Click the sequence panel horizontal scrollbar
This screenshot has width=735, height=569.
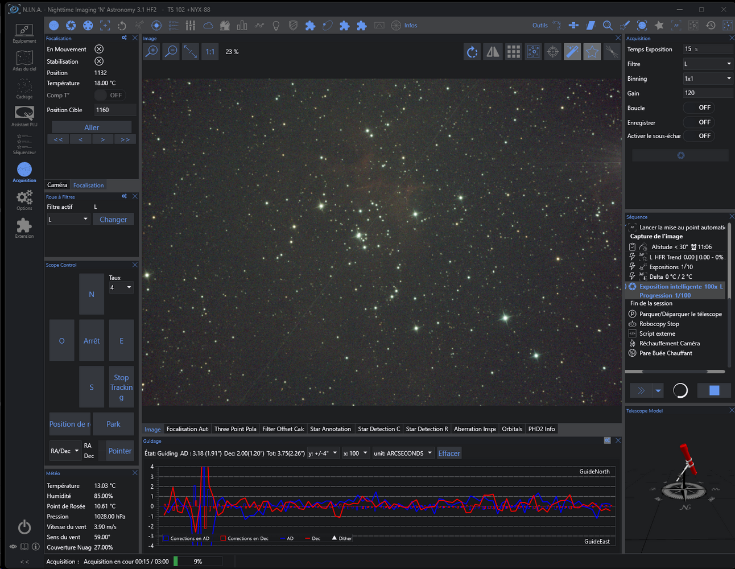[x=675, y=372]
